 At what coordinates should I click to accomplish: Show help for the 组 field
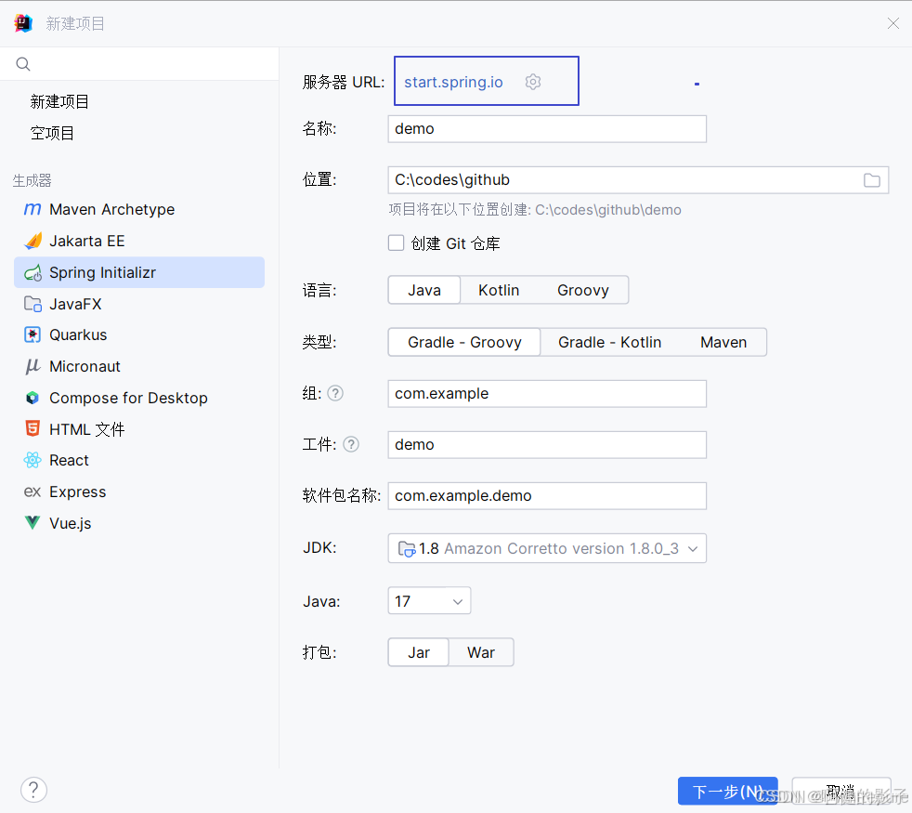coord(335,393)
